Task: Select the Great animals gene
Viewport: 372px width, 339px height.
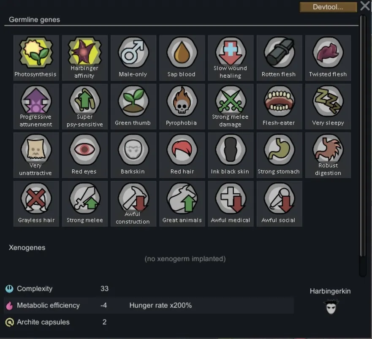Action: [182, 204]
